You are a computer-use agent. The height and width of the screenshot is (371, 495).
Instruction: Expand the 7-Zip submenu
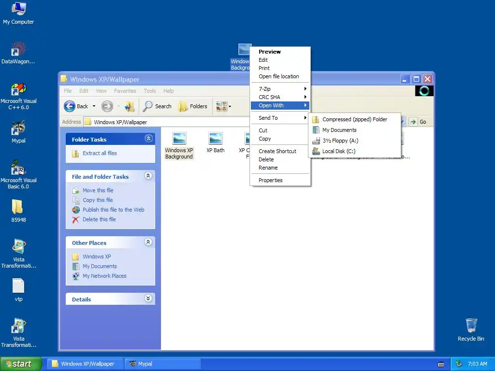(280, 89)
